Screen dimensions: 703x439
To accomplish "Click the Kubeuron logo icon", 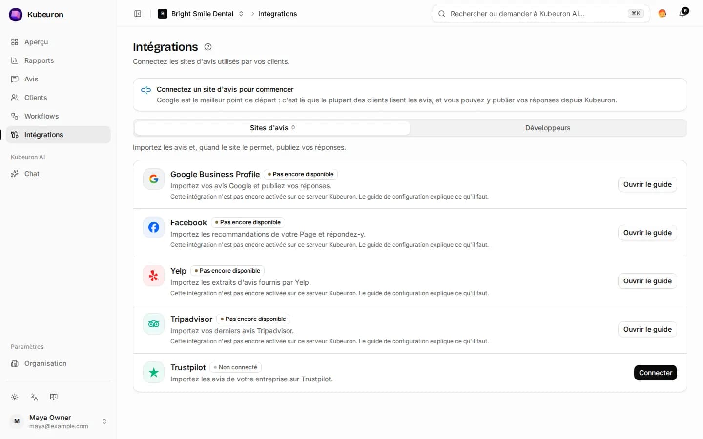I will coord(16,15).
